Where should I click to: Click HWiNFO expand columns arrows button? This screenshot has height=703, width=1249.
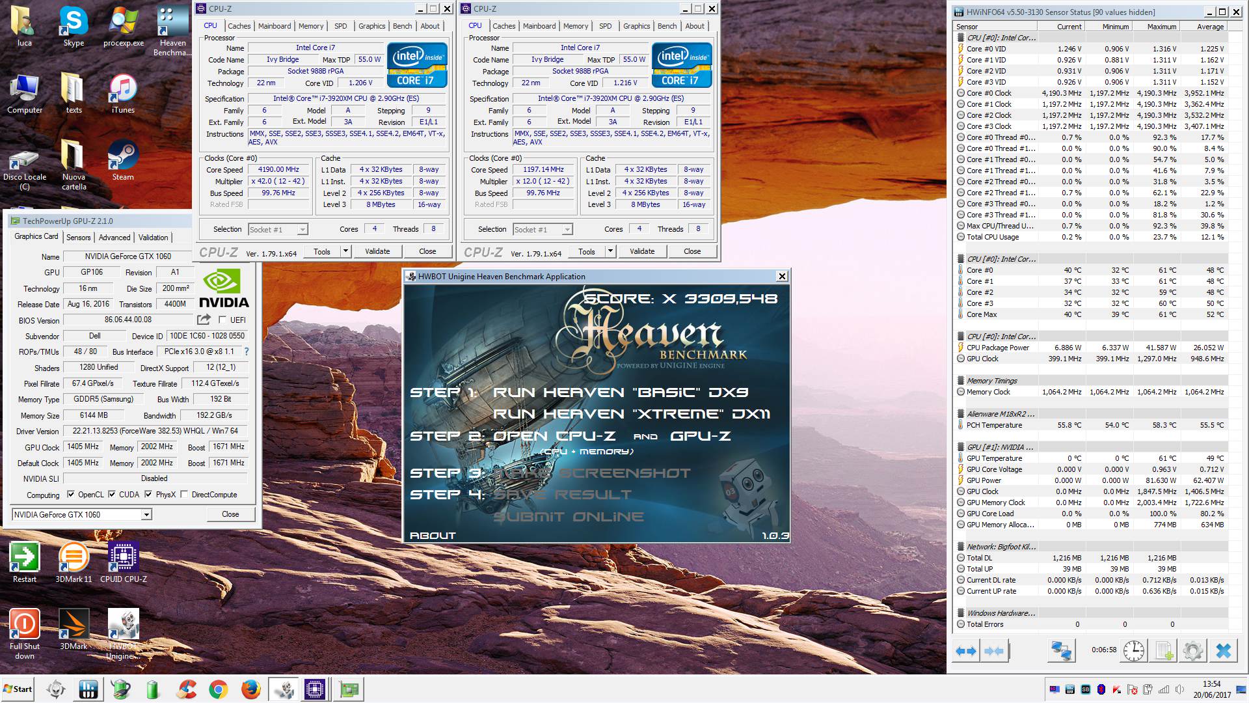966,651
